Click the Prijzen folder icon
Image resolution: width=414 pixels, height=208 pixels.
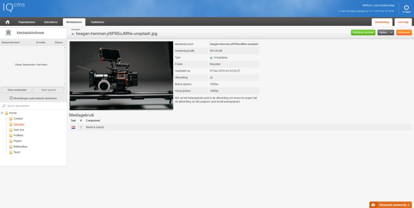click(x=11, y=141)
